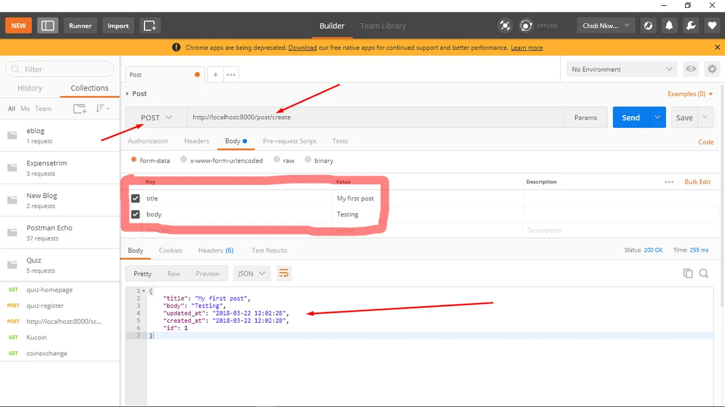The image size is (725, 407).
Task: Follow the Learn more link
Action: 527,48
